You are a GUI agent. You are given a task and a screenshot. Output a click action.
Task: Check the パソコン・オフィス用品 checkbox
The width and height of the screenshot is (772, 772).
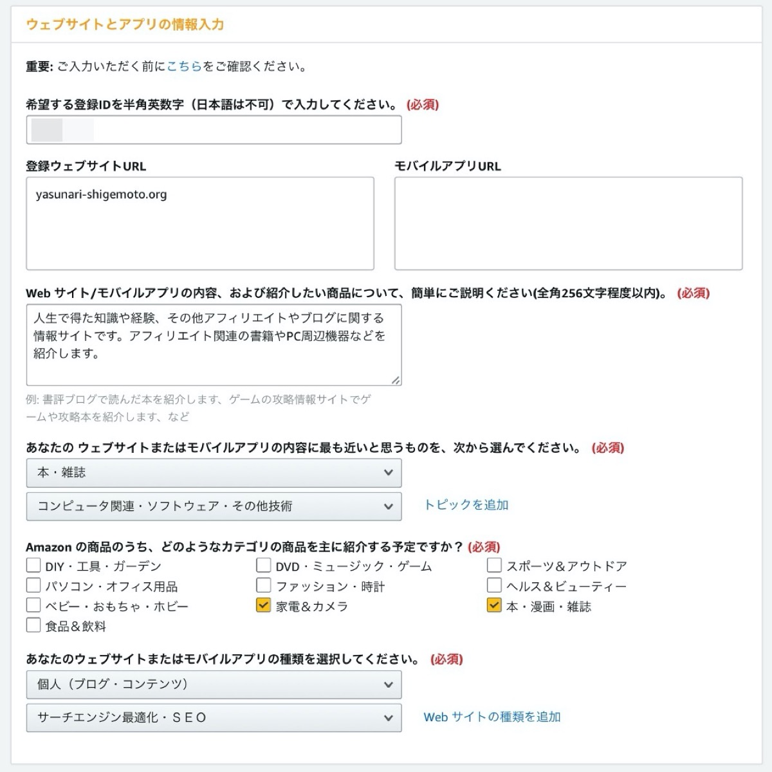[x=33, y=585]
